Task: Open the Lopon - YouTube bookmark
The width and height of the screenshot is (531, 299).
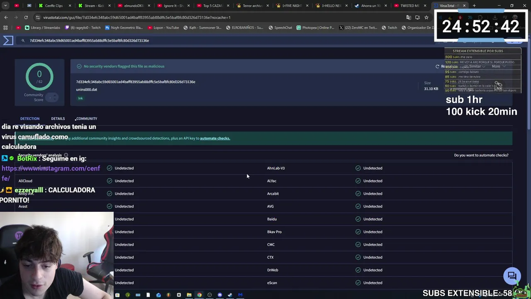Action: click(163, 27)
